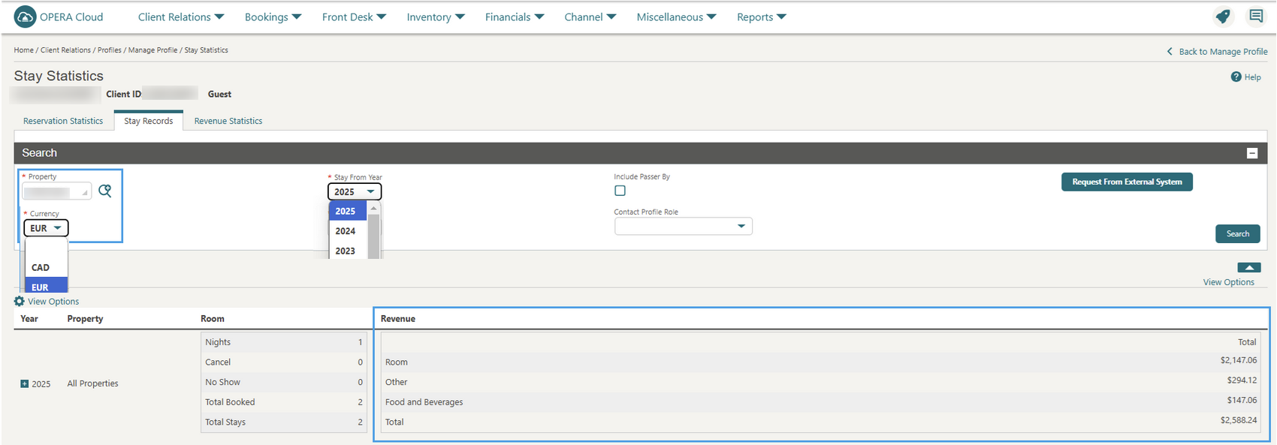Click the Room revenue amount $2,147.06
The image size is (1277, 445).
pos(1239,360)
